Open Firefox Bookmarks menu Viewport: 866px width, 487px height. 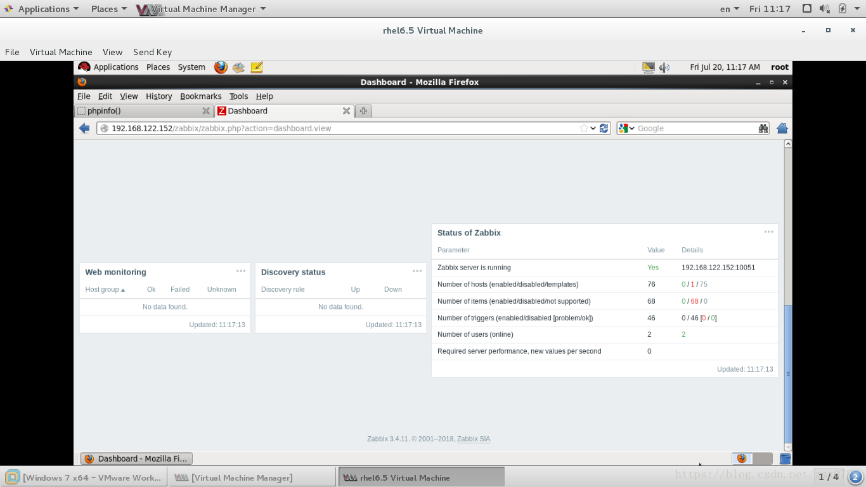click(200, 96)
